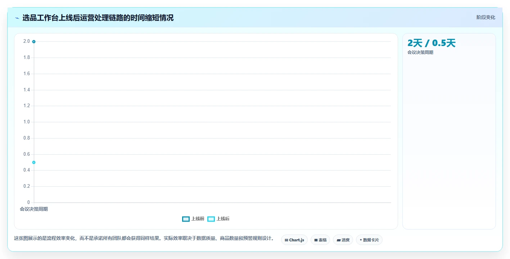
Task: Click the 进度 tag
Action: [x=343, y=240]
